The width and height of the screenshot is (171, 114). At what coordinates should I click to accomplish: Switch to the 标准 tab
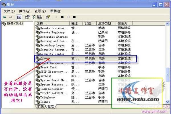50,107
